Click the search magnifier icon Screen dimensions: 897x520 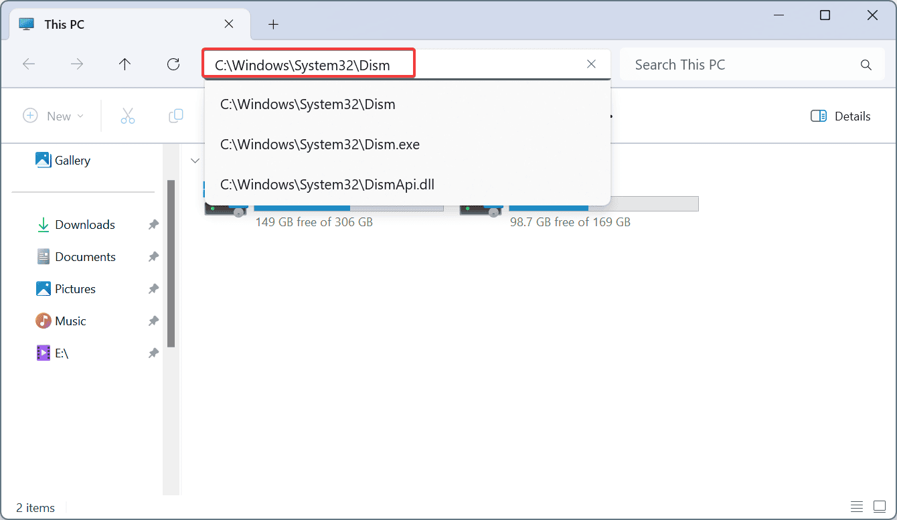[x=866, y=65]
